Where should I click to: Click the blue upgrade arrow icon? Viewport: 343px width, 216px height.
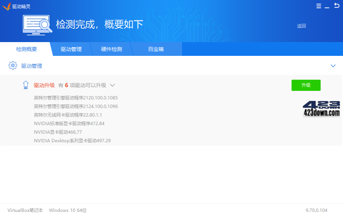(25, 85)
